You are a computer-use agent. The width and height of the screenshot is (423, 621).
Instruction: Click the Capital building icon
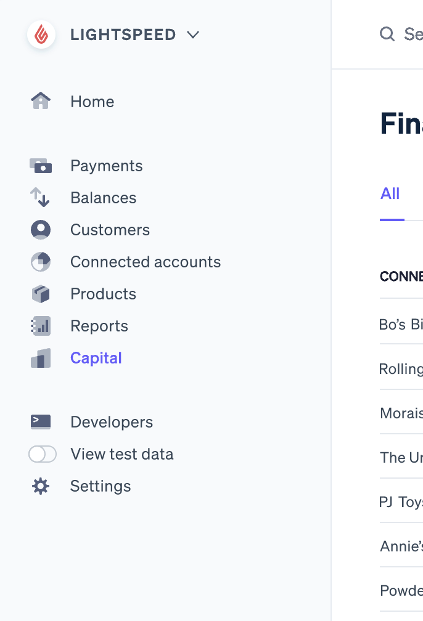coord(41,358)
